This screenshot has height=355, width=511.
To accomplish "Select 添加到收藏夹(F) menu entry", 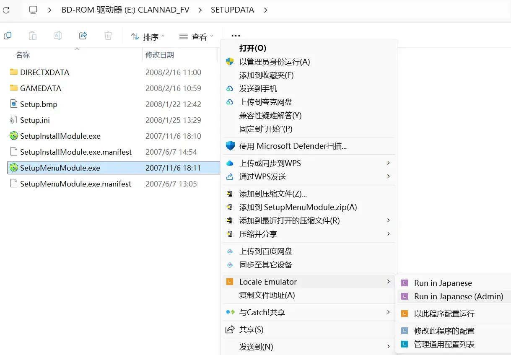I will point(309,75).
